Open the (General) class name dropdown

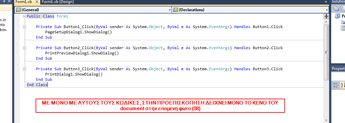coord(93,10)
